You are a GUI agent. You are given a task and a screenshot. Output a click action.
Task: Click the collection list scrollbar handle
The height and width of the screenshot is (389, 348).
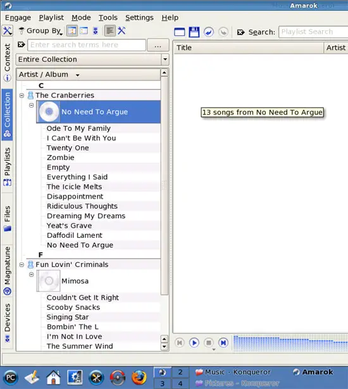point(165,185)
